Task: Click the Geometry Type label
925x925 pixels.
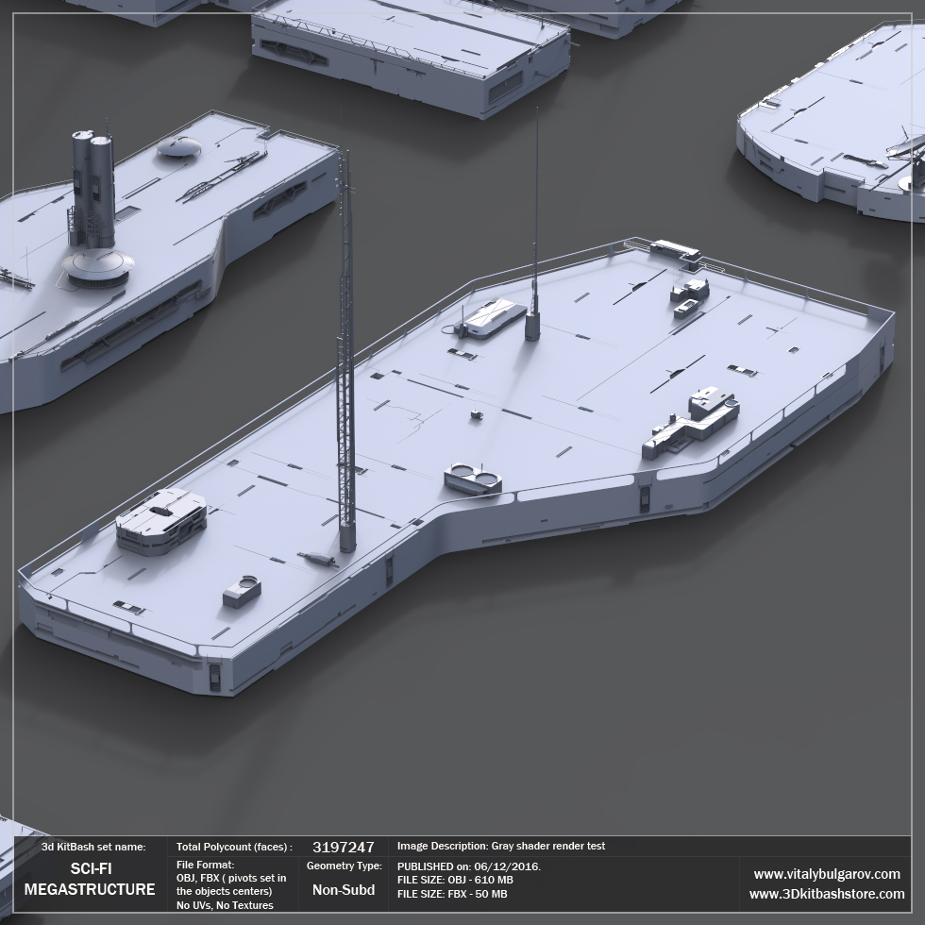Action: tap(344, 866)
